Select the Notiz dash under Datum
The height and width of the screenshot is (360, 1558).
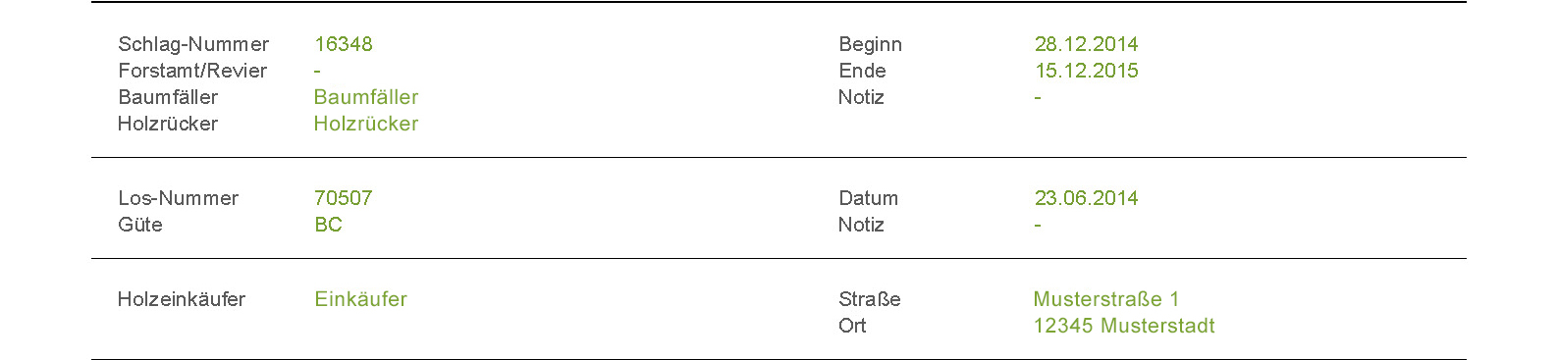(x=1038, y=226)
